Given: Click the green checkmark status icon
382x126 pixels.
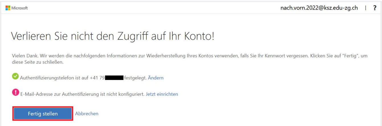Looking at the screenshot, I should click(15, 77).
